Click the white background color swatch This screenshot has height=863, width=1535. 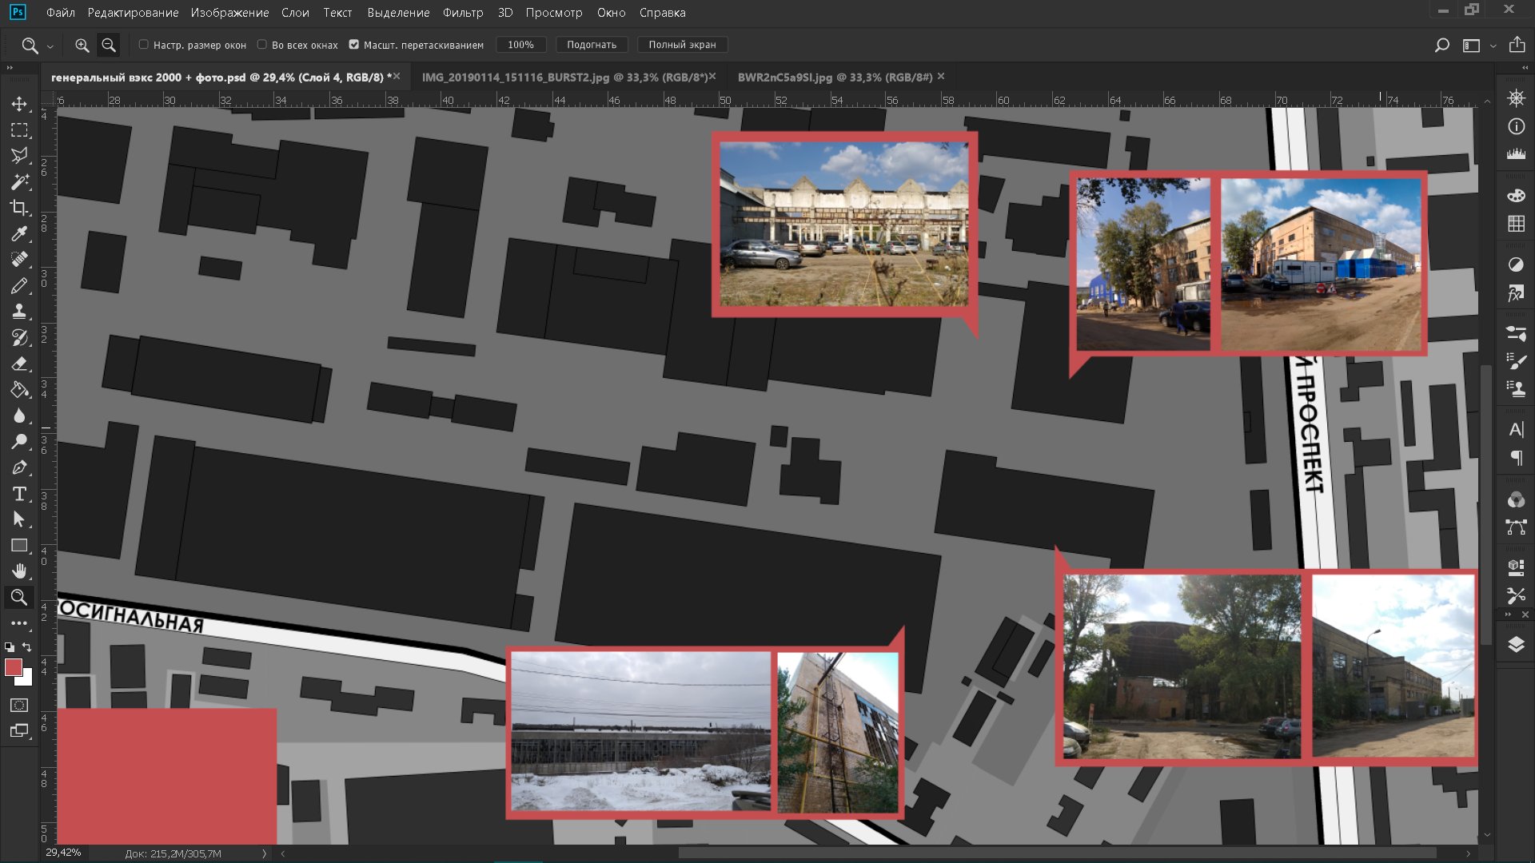tap(26, 678)
